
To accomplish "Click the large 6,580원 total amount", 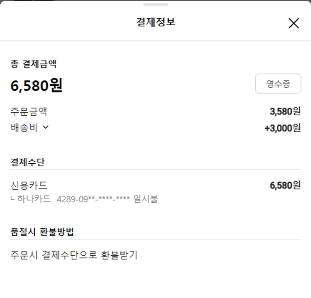I will tap(36, 85).
